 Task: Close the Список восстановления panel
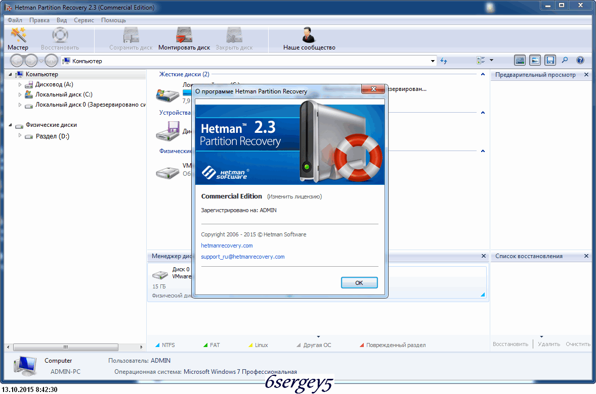coord(586,256)
